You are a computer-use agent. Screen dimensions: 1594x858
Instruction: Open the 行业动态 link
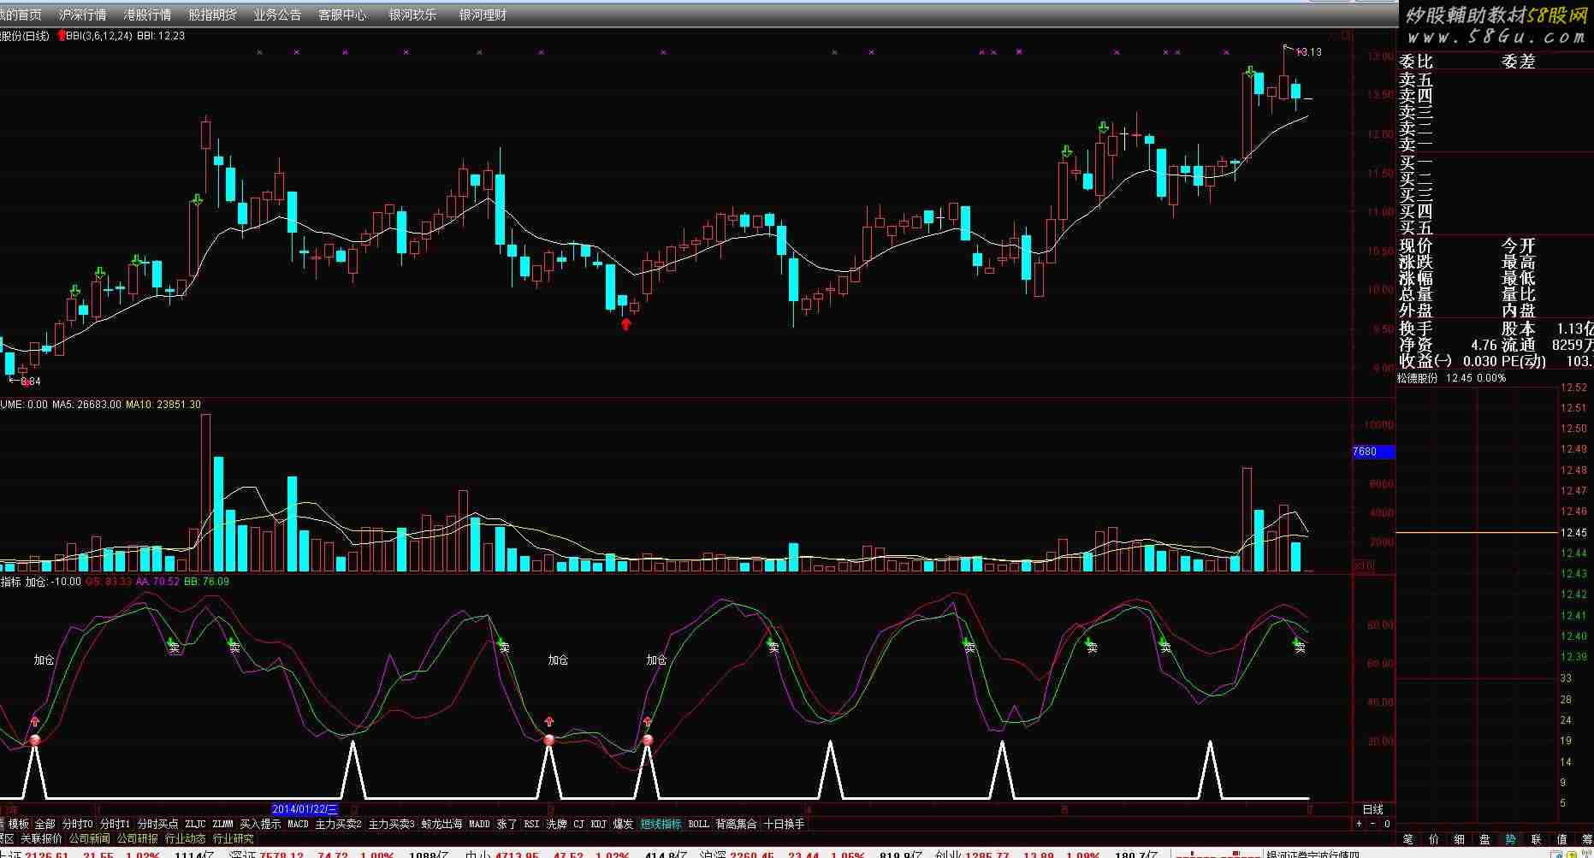pos(185,838)
